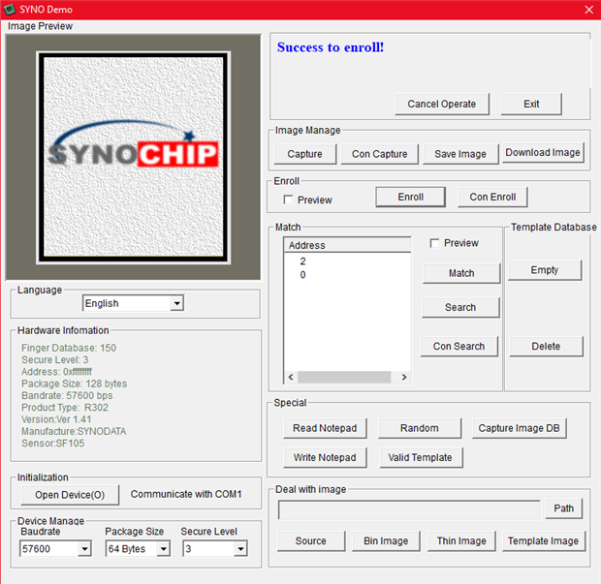601x584 pixels.
Task: Click Capture in Image Manage
Action: coord(305,154)
